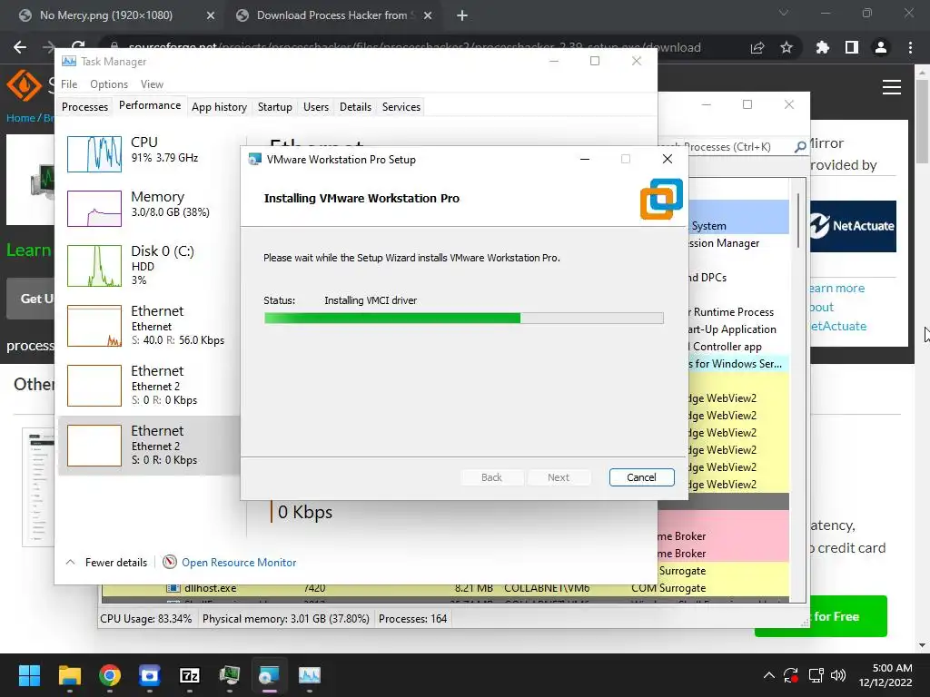Select Runtime Process row in Process Hacker
Screen dimensions: 930x697
coord(739,312)
